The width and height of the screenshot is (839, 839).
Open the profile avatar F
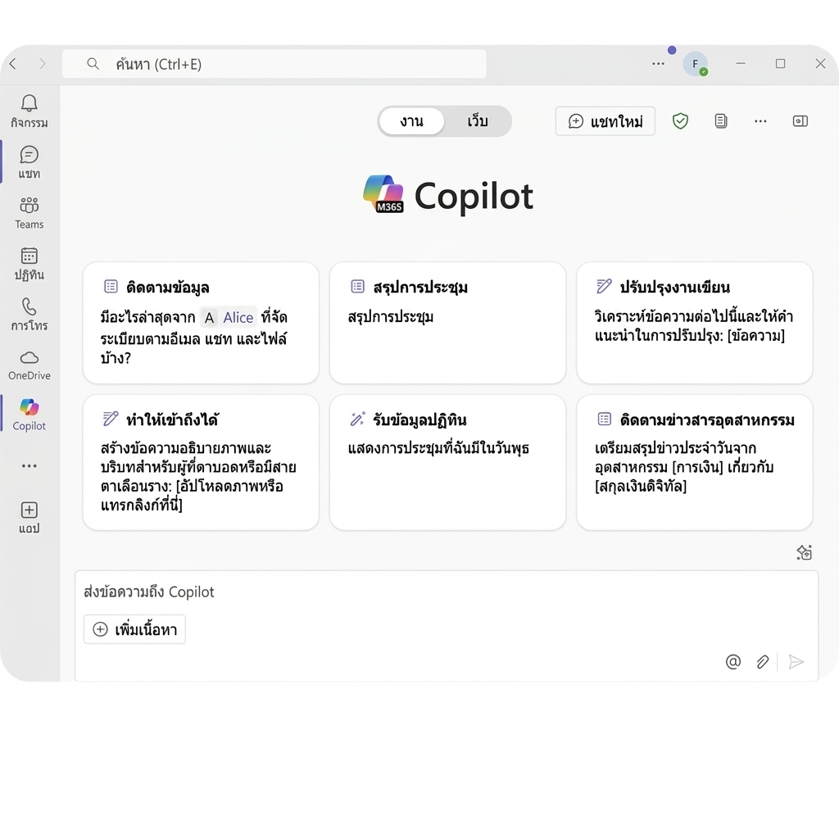[696, 64]
